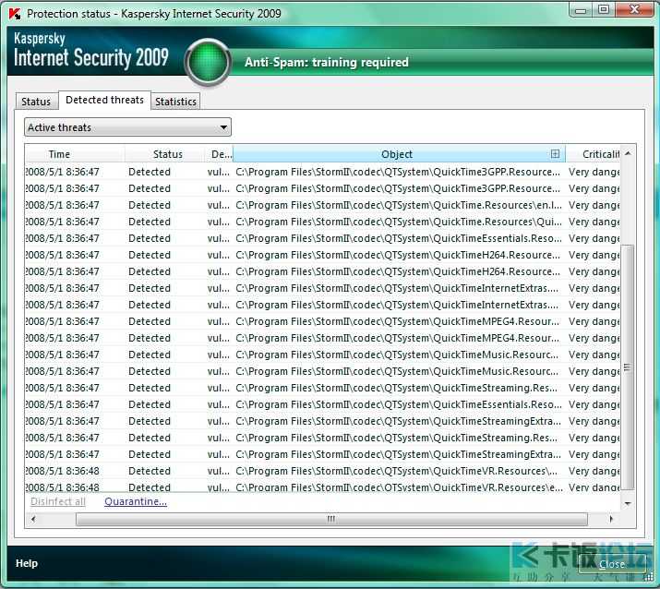This screenshot has width=660, height=589.
Task: Minimize the Kaspersky Protection status window
Action: [x=581, y=9]
